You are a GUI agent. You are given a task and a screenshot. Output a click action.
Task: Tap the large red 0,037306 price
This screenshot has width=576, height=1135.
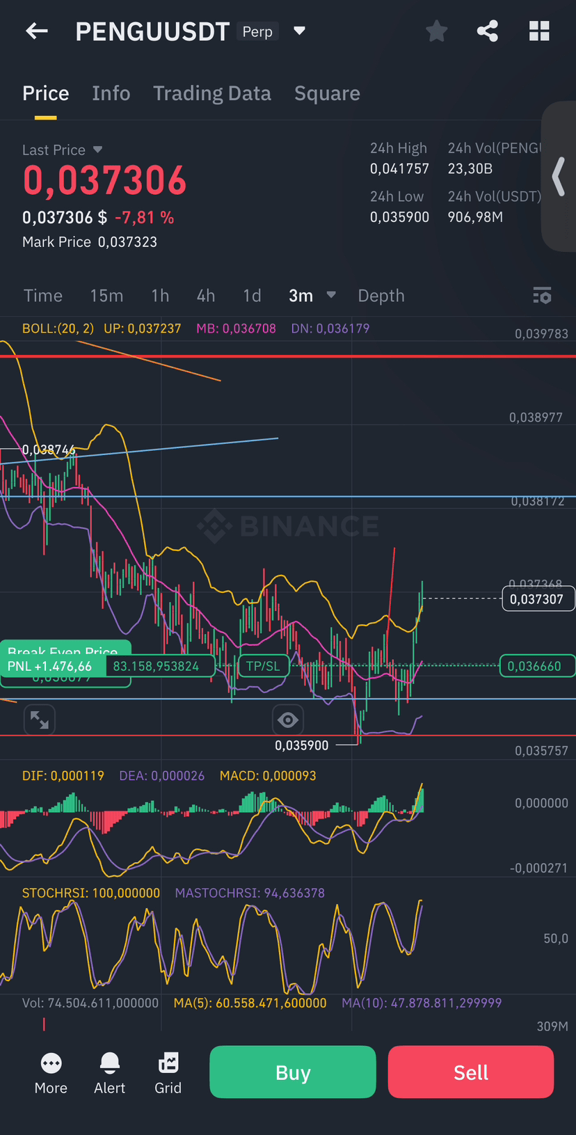[x=105, y=181]
